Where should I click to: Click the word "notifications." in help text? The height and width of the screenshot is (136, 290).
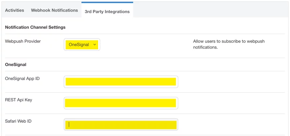[x=205, y=47]
